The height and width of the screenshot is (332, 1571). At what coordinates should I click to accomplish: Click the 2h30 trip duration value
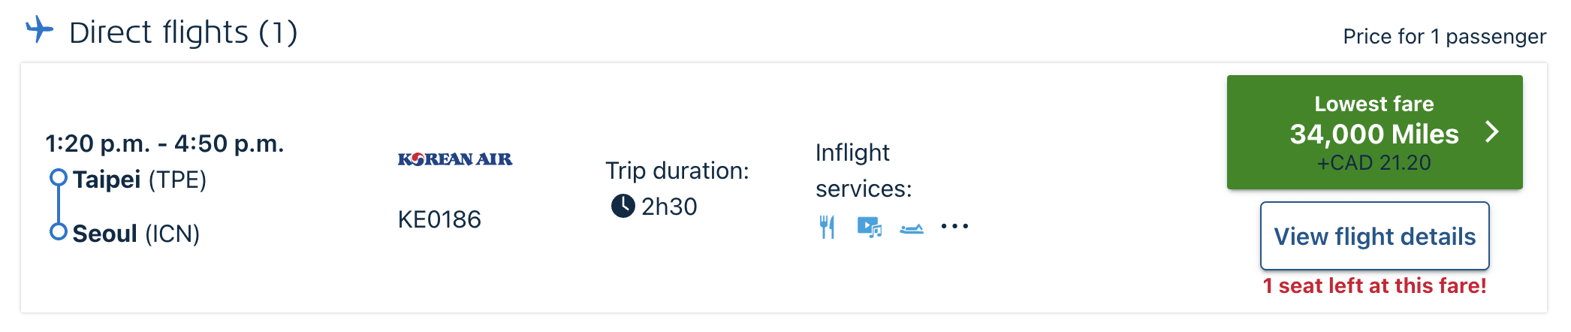tap(668, 206)
